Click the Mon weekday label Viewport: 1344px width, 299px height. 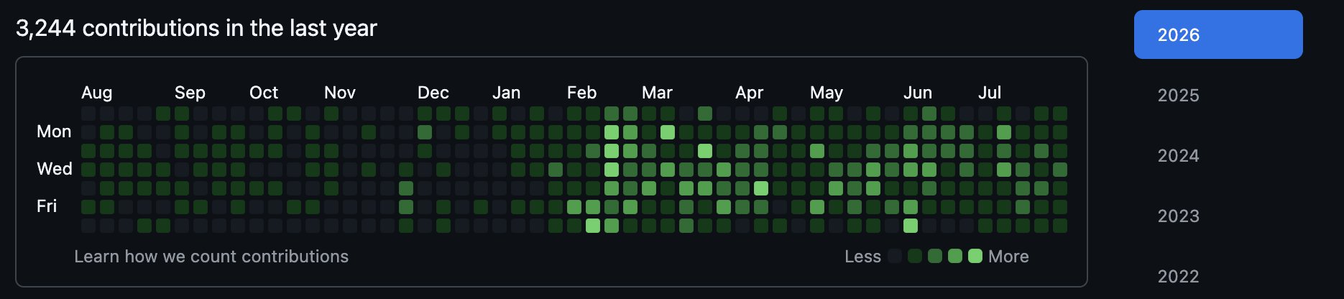(54, 132)
